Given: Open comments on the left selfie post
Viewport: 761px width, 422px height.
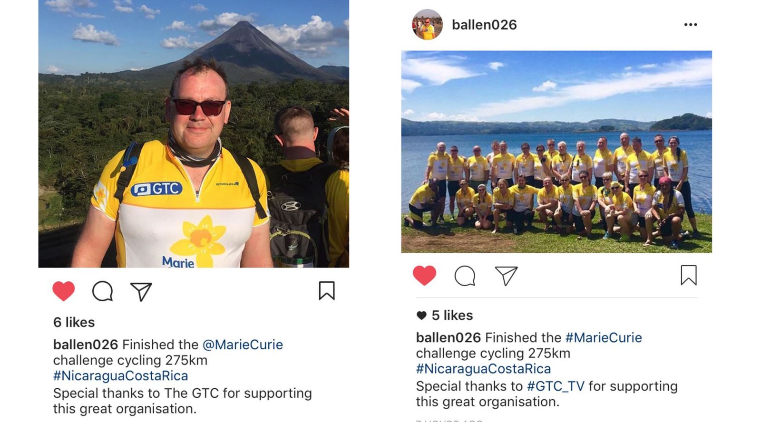Looking at the screenshot, I should pyautogui.click(x=103, y=291).
